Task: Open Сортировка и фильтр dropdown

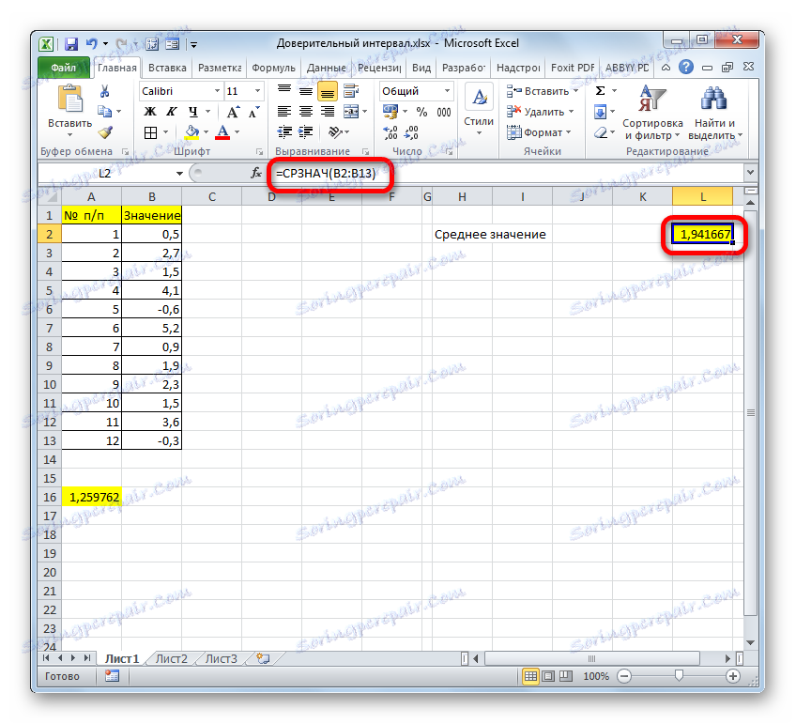Action: pos(652,113)
